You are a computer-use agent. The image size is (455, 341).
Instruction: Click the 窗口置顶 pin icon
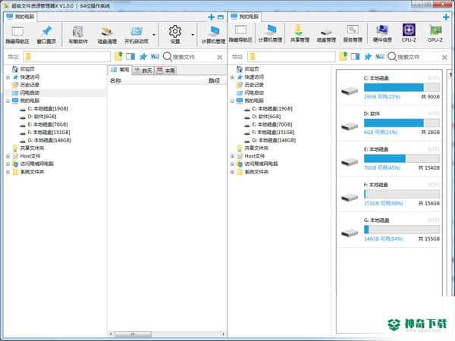point(46,35)
